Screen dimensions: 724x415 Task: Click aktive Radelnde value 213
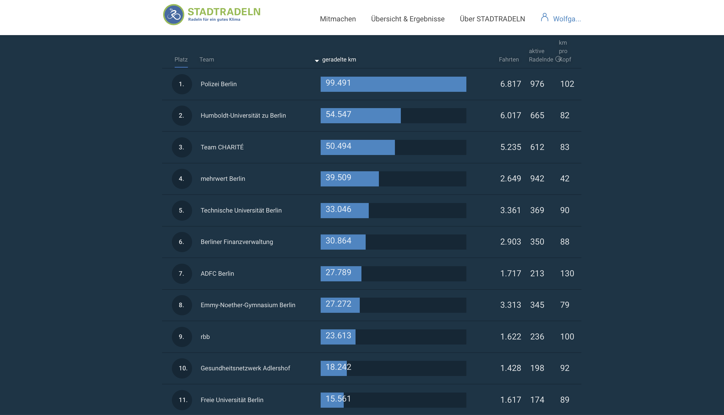pos(537,273)
